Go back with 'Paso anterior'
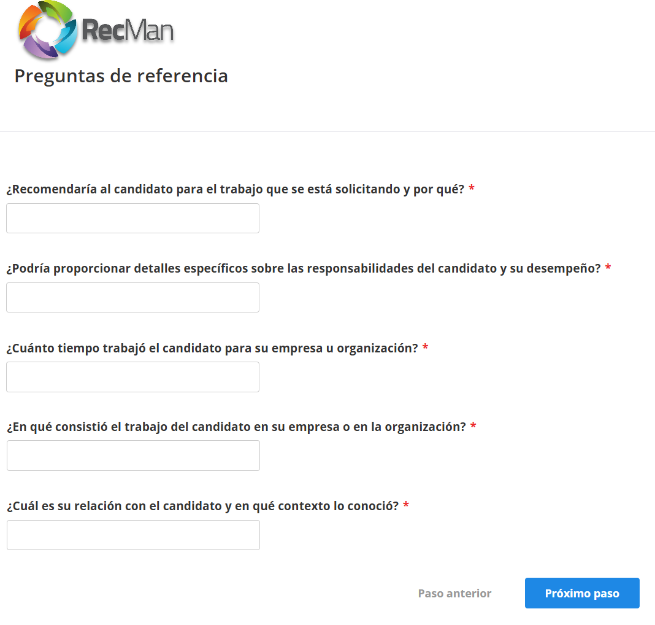Viewport: 655px width, 625px height. click(x=454, y=594)
